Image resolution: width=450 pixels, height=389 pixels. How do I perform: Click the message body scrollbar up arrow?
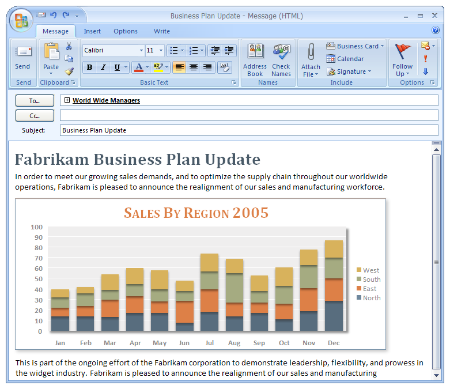pyautogui.click(x=436, y=150)
